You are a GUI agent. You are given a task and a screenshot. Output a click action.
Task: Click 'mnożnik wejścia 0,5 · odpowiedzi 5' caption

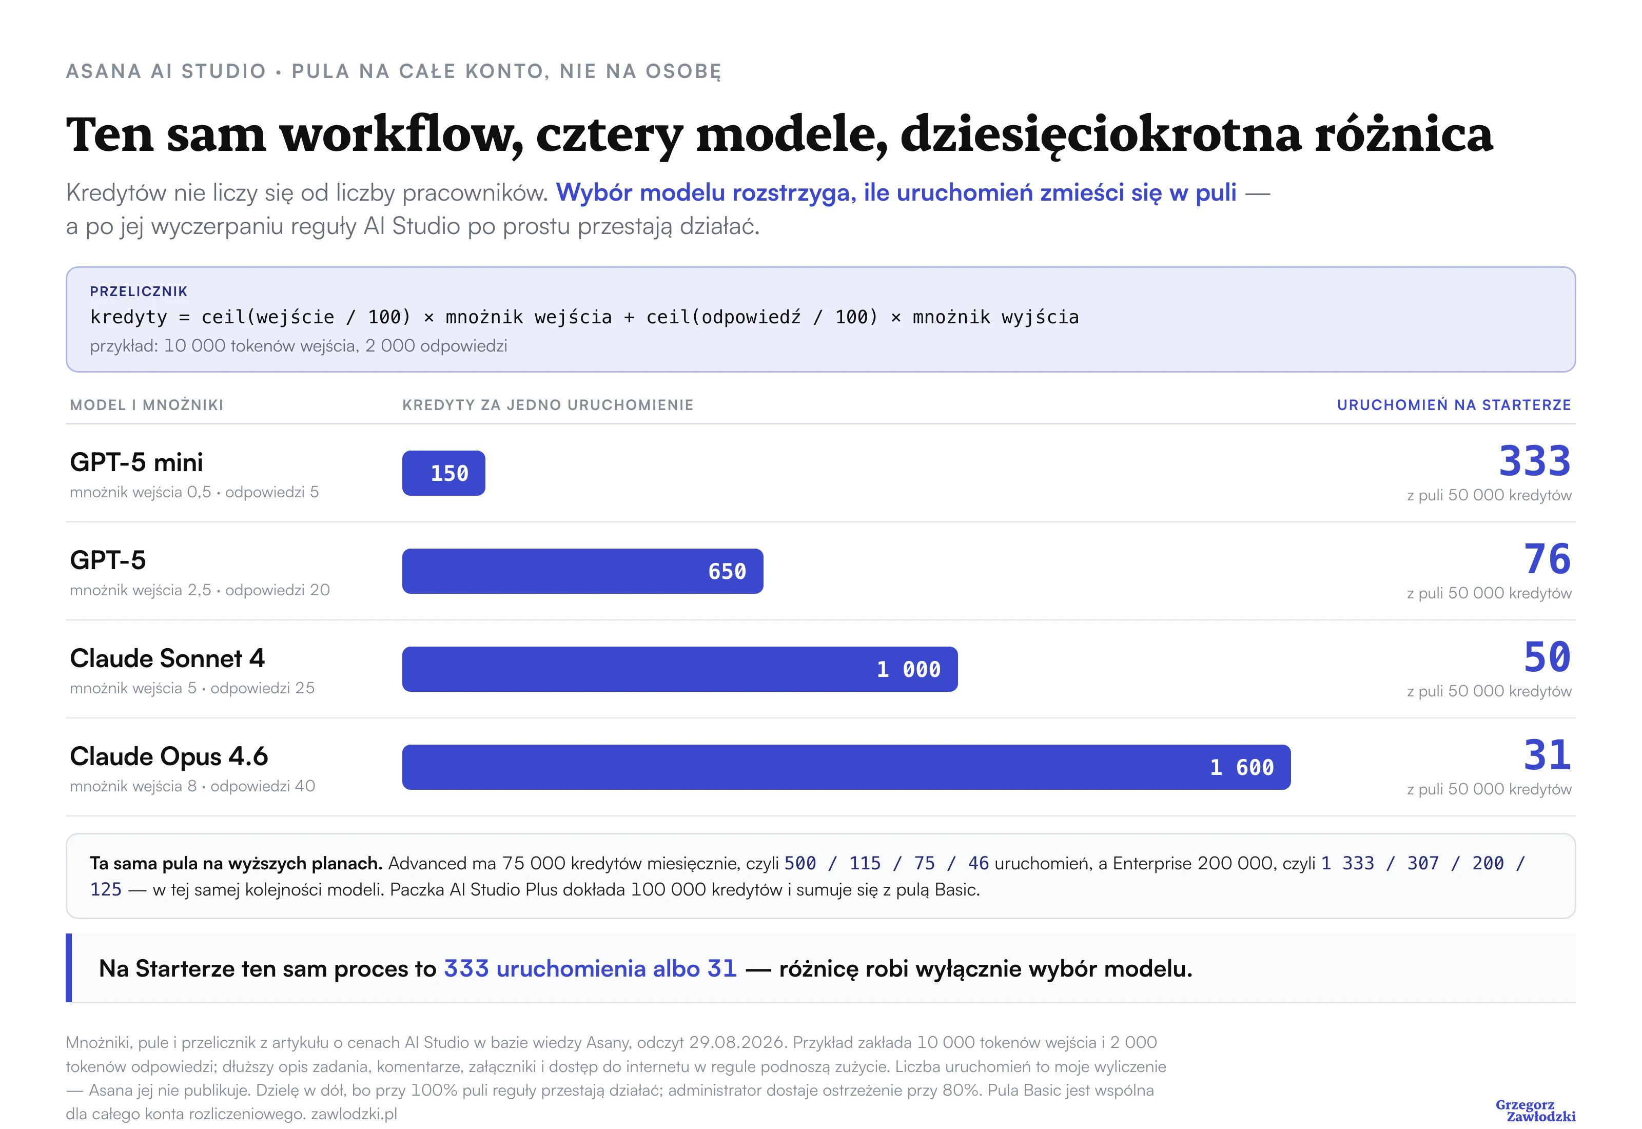[194, 492]
